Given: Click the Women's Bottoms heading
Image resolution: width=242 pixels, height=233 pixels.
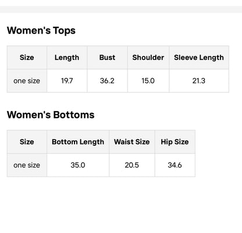Looking at the screenshot, I should [x=51, y=114].
